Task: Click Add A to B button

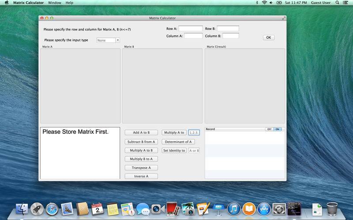Action: pyautogui.click(x=141, y=132)
